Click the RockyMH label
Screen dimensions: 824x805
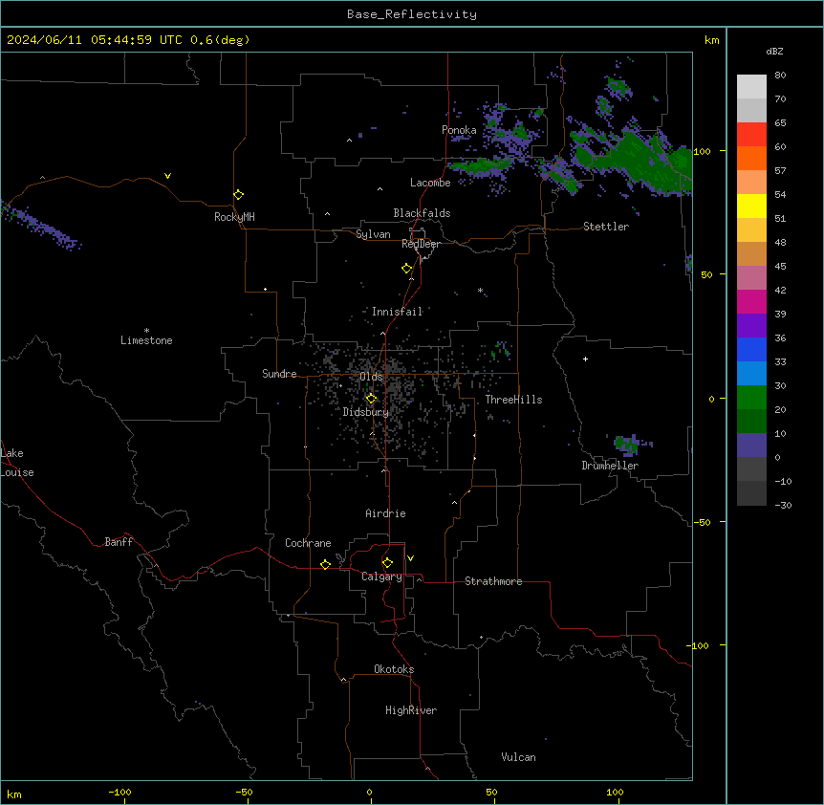pos(234,217)
